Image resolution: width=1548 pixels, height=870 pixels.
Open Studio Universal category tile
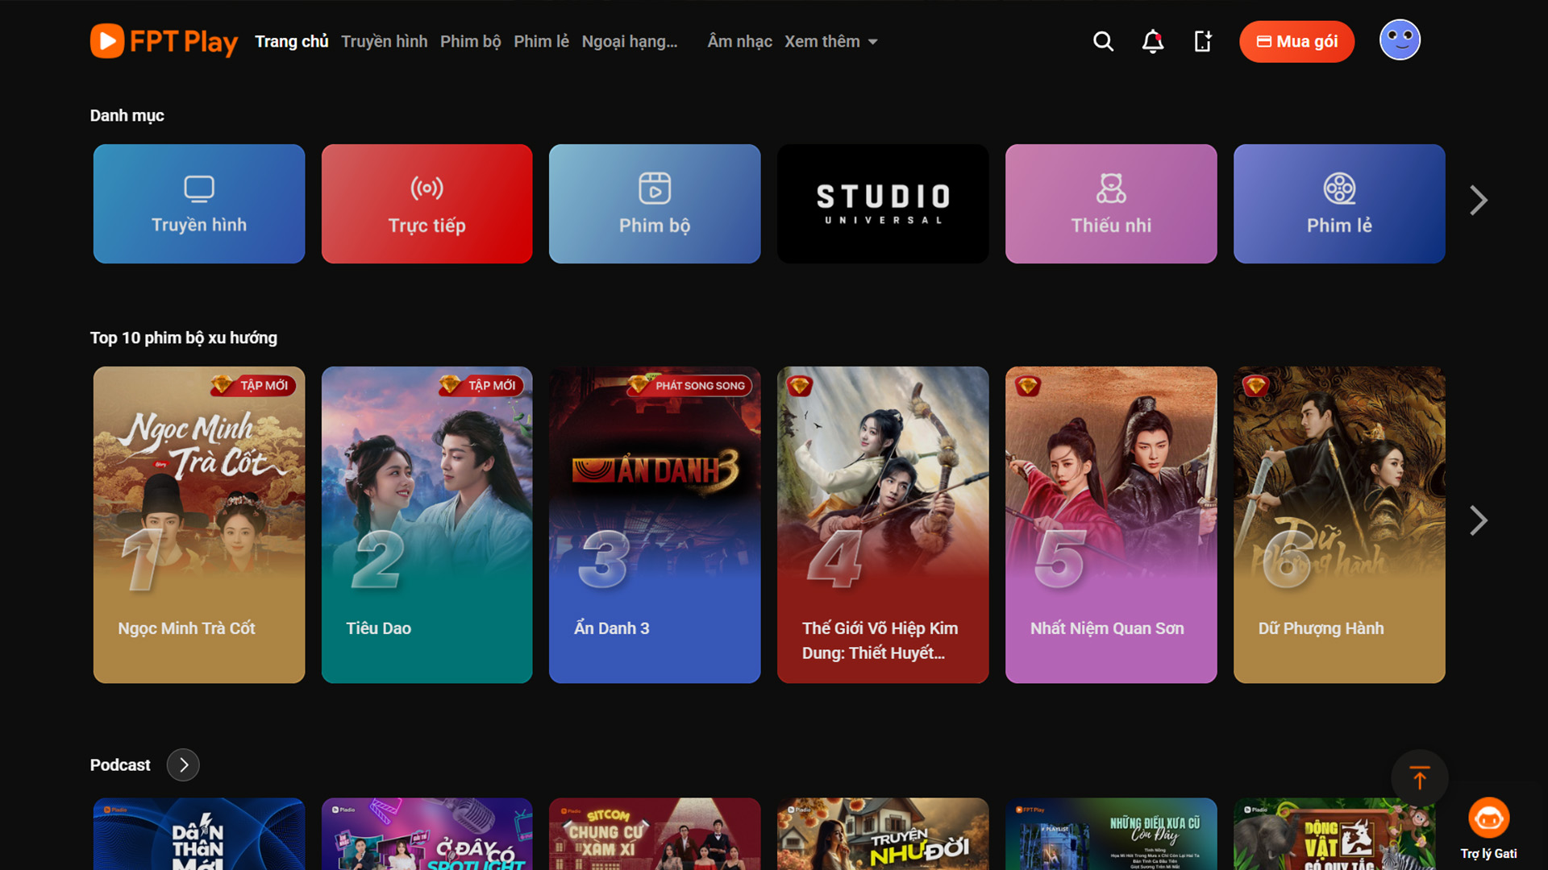(882, 204)
